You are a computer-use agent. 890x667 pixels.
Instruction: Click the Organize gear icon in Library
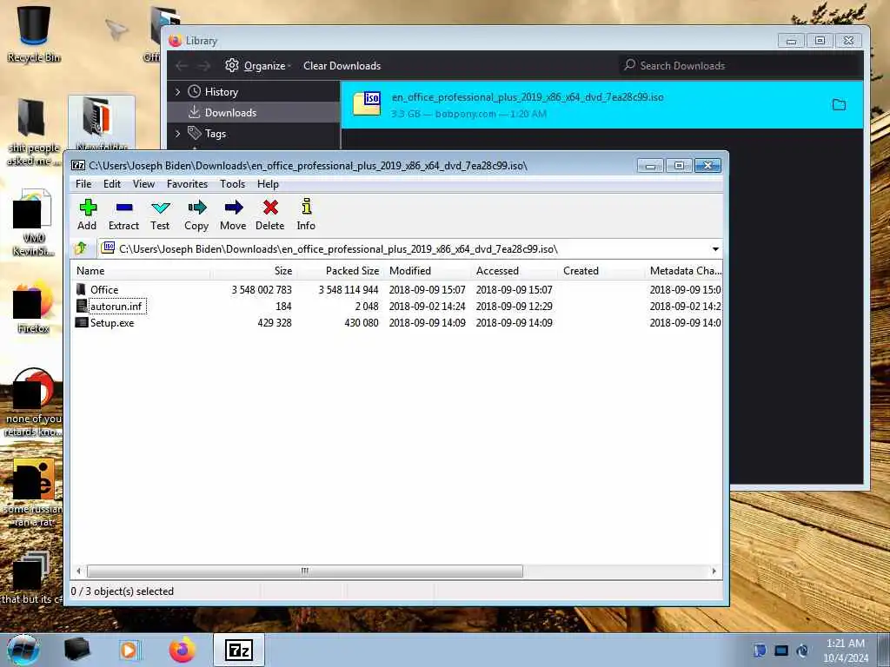[x=231, y=65]
